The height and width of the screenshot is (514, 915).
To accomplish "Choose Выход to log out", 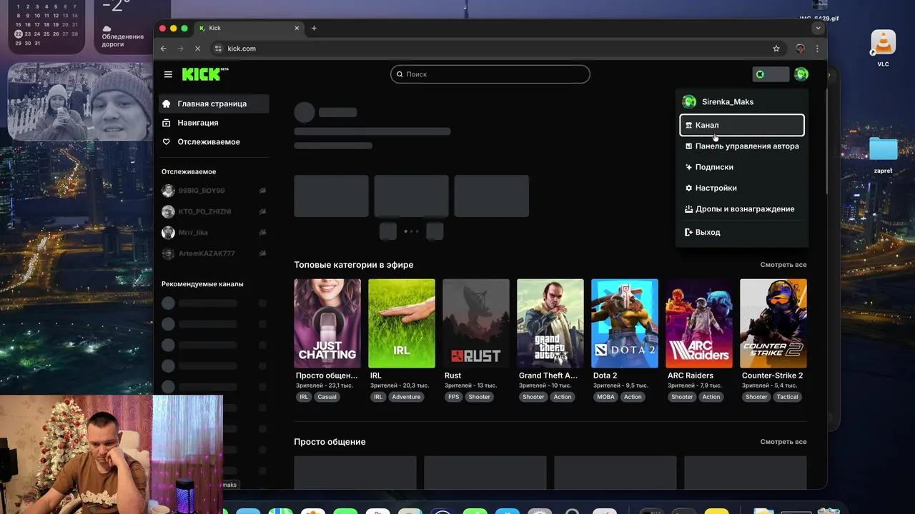I will [x=742, y=232].
